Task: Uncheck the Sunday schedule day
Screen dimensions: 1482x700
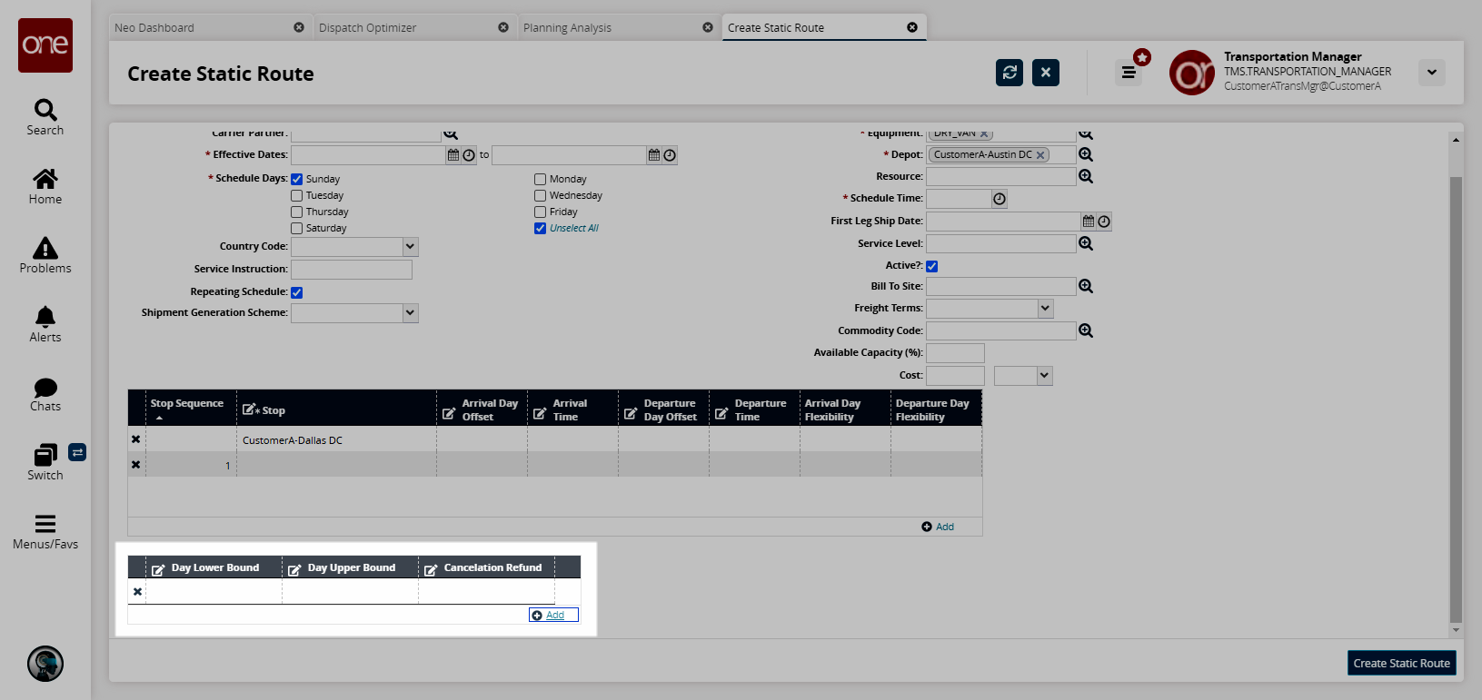Action: (x=297, y=180)
